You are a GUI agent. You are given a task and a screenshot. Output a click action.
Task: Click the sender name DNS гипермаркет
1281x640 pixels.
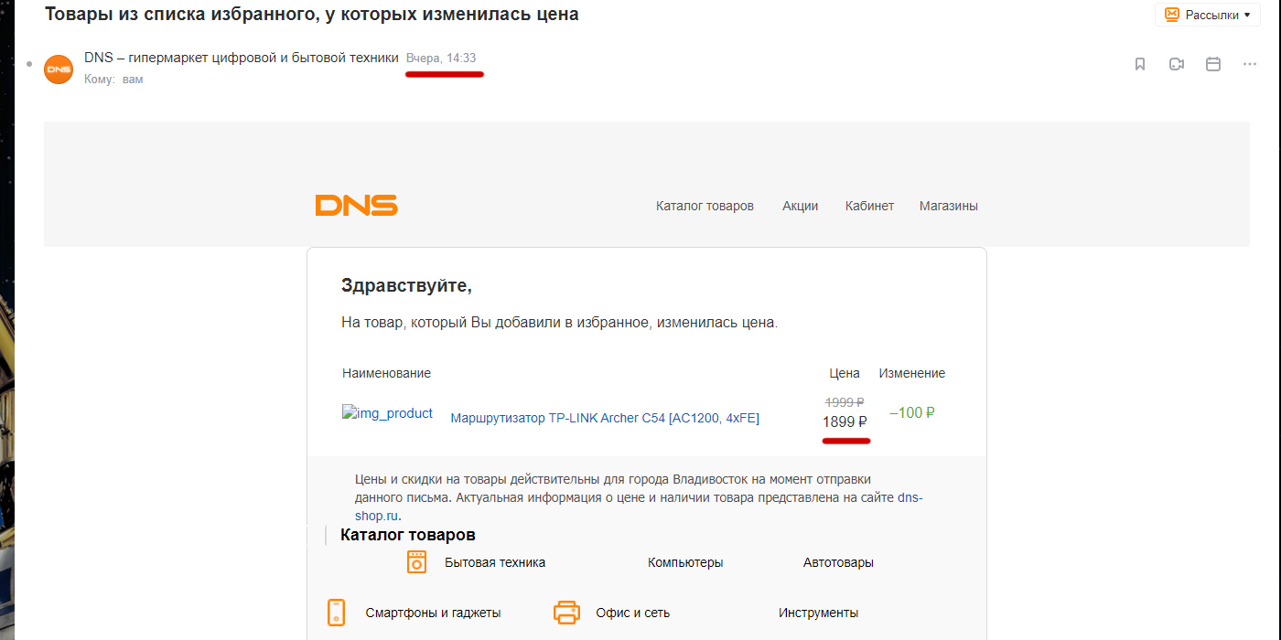click(242, 58)
